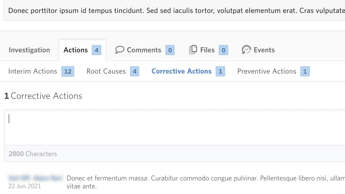Click the 2800 Characters counter label
This screenshot has width=345, height=194.
coord(33,154)
